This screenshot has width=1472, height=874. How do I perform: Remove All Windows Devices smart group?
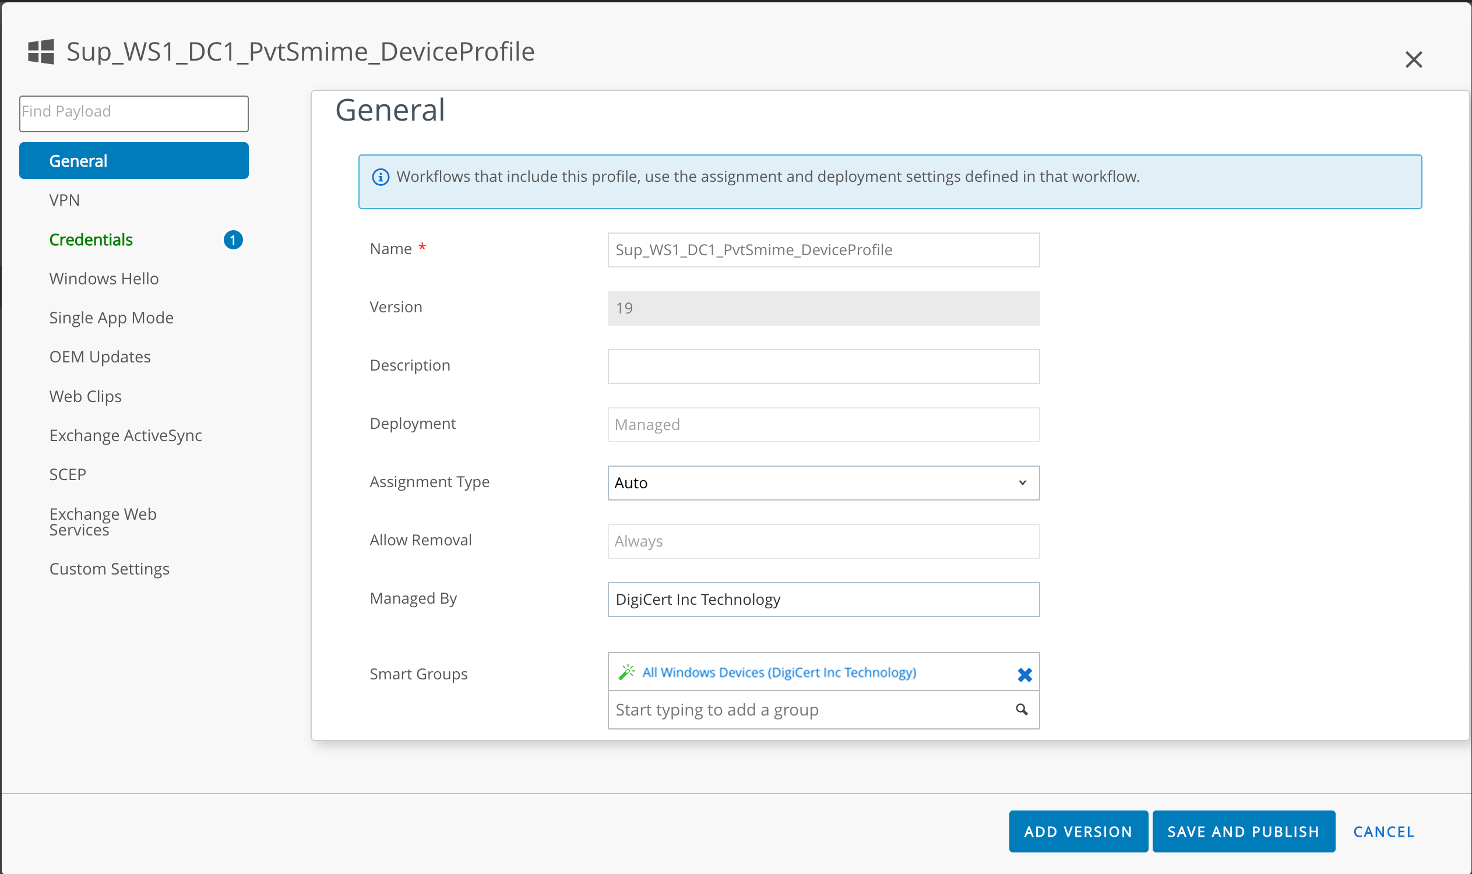point(1024,674)
